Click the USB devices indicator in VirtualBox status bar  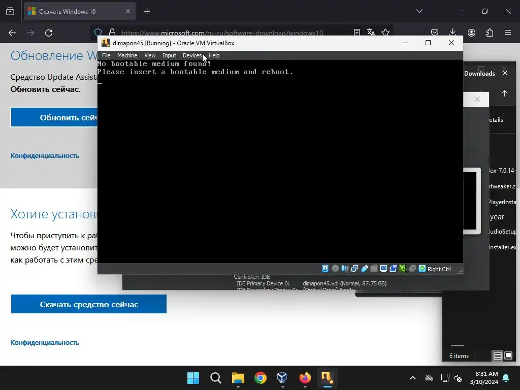pos(365,269)
